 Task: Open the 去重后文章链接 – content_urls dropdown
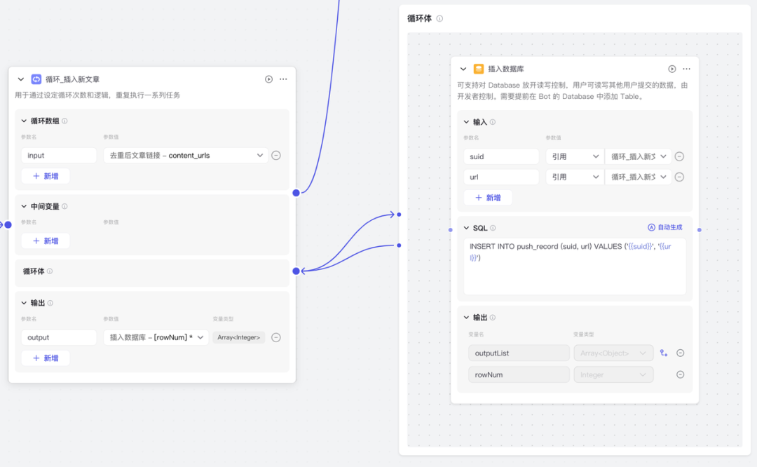[x=185, y=156]
